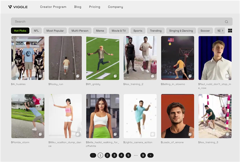Screen dimensions: 240x162
Task: Open the Creator Program menu item
Action: click(54, 7)
